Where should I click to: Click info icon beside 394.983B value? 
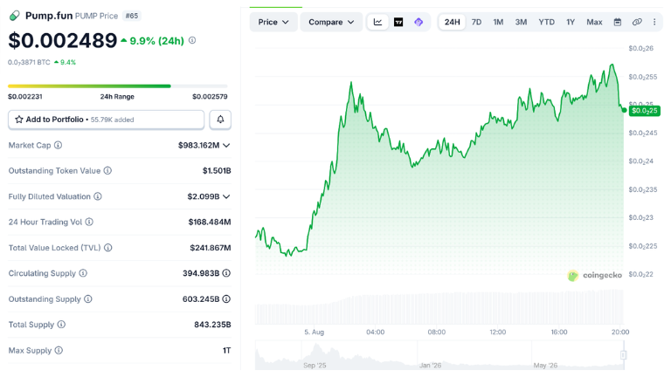227,273
